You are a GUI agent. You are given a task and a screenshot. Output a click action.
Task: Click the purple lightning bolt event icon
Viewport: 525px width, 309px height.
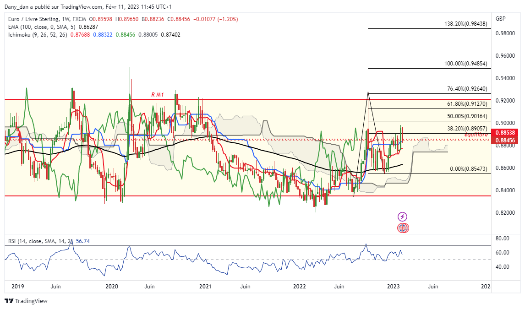[402, 217]
